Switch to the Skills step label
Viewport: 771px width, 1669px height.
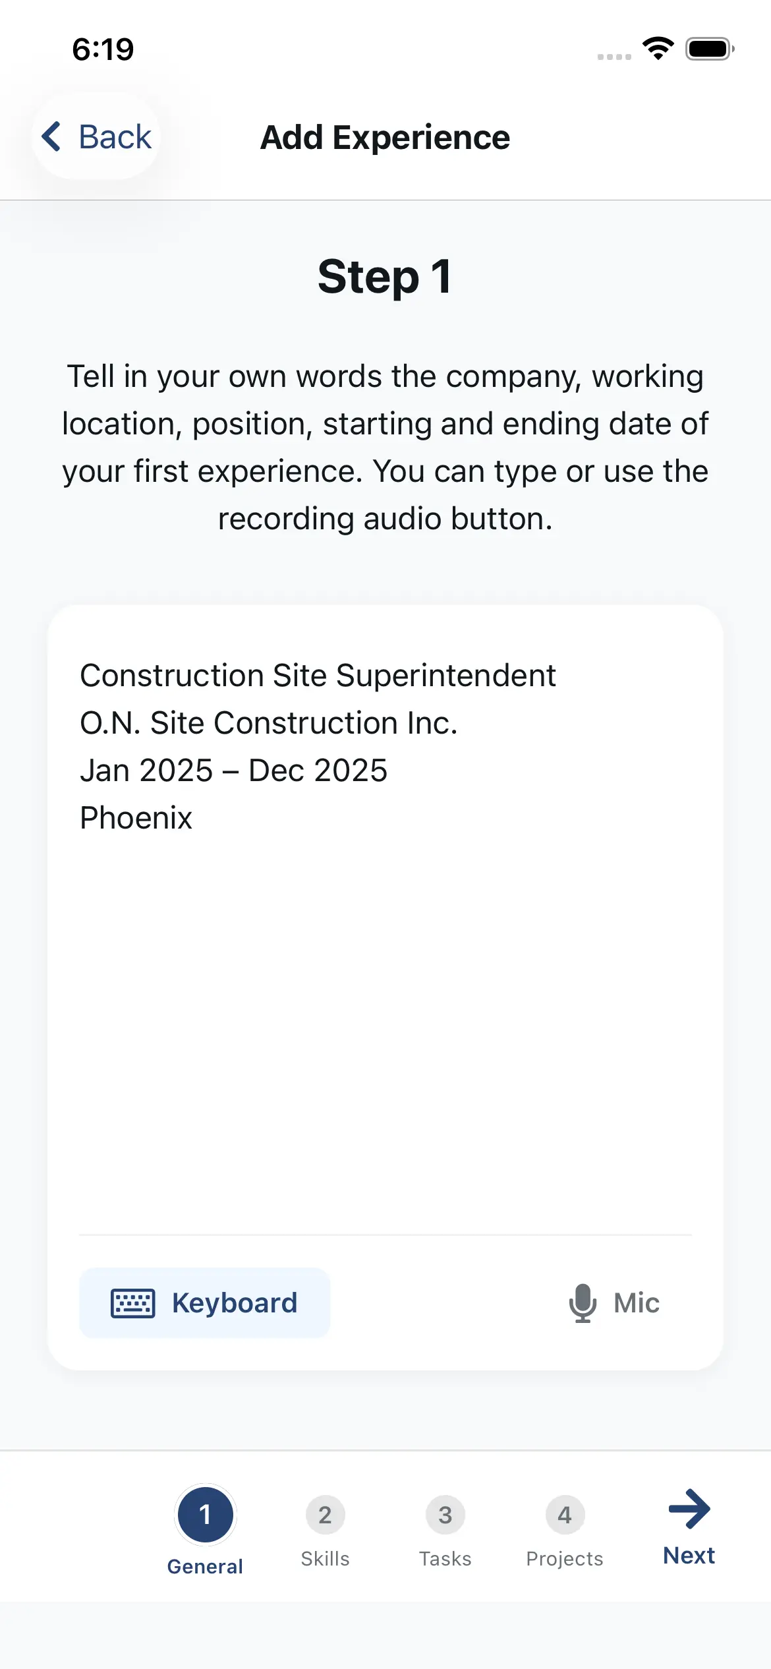(325, 1559)
